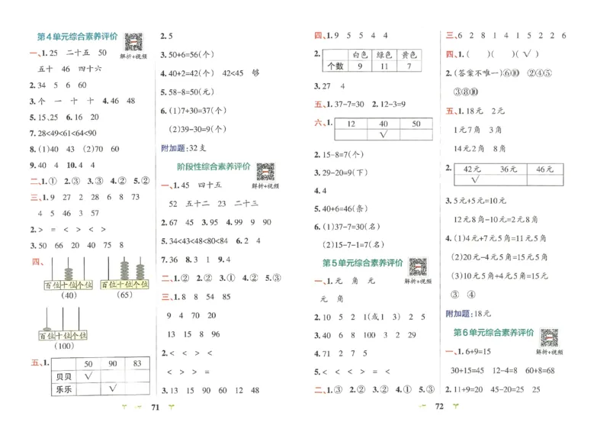
Task: Select the line 1元7角 3角
Action: [x=477, y=130]
